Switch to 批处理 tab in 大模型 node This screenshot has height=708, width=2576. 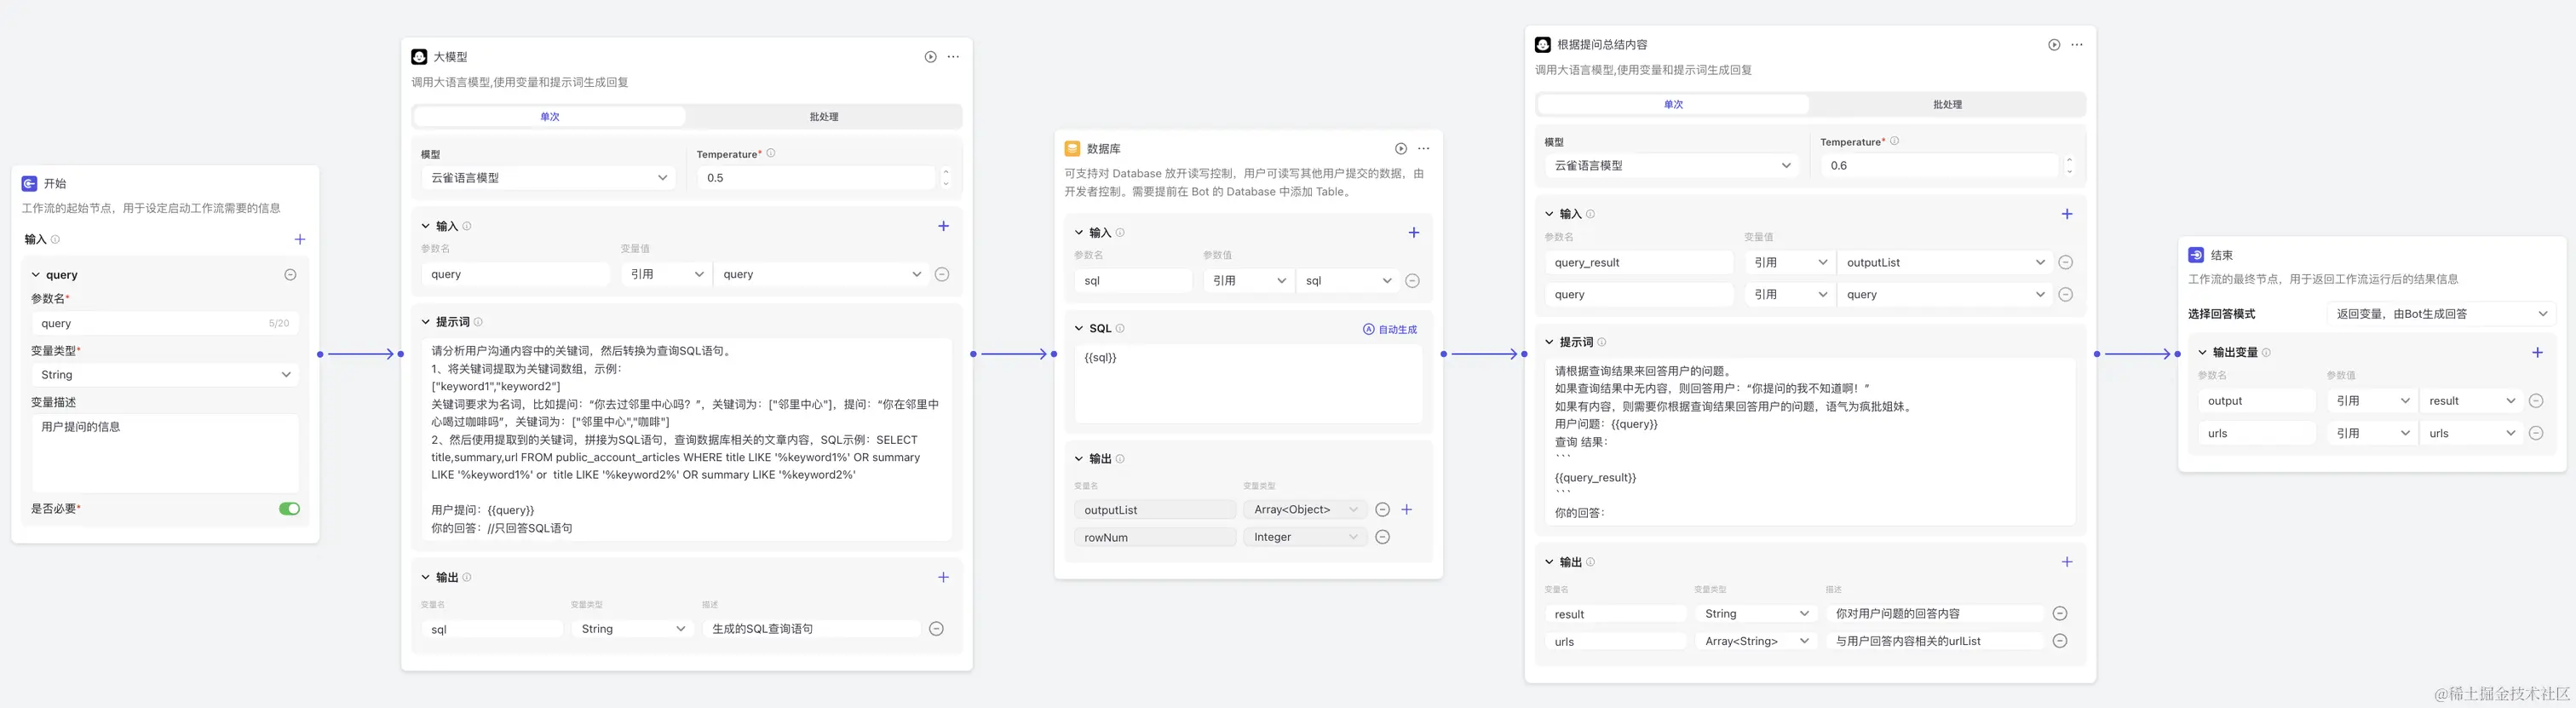pos(824,117)
